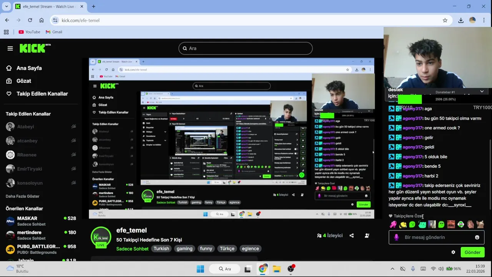The width and height of the screenshot is (492, 277).
Task: Click the stream video player
Action: pyautogui.click(x=231, y=138)
